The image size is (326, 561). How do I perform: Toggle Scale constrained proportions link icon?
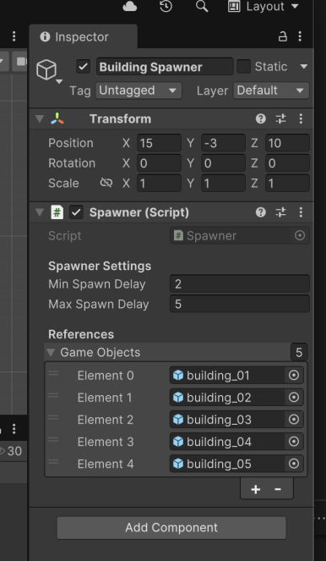[106, 183]
